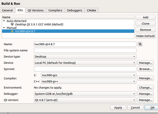Click the Name column header

(x=68, y=17)
